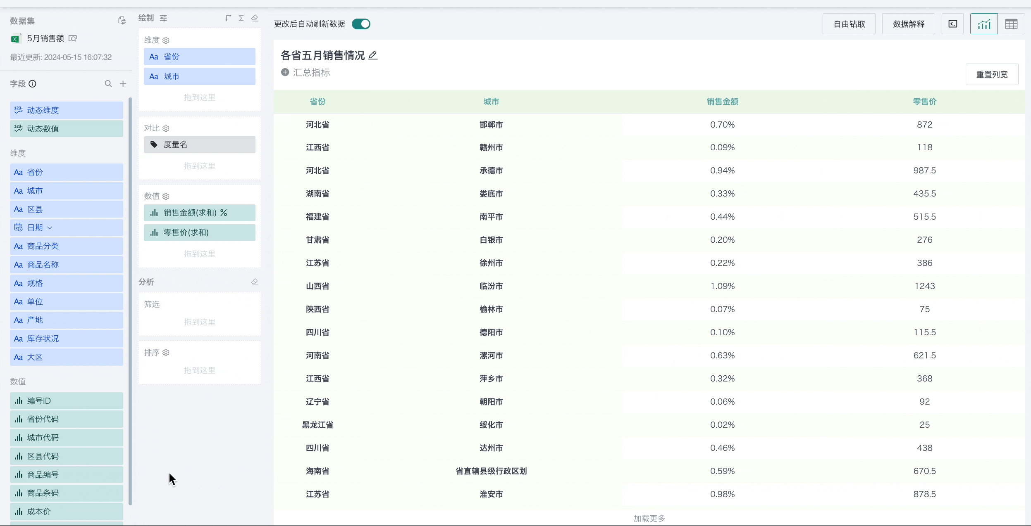Viewport: 1031px width, 526px height.
Task: Clear the 分析 section with the eraser icon
Action: tap(255, 282)
